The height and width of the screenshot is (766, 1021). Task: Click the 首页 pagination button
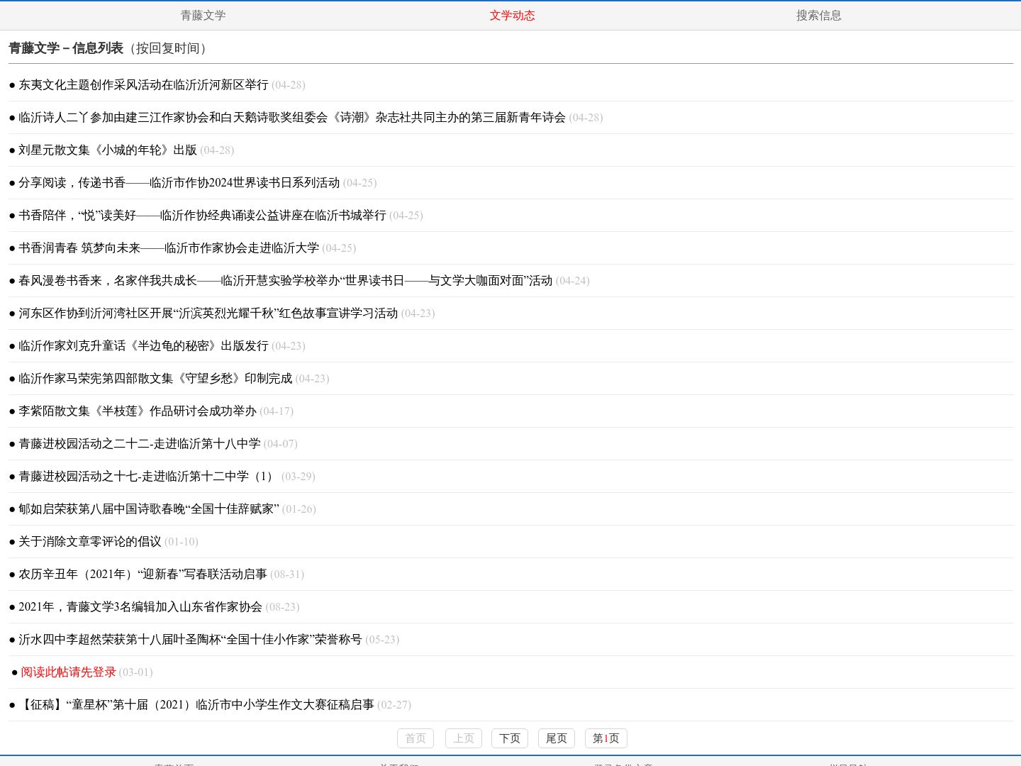point(415,738)
